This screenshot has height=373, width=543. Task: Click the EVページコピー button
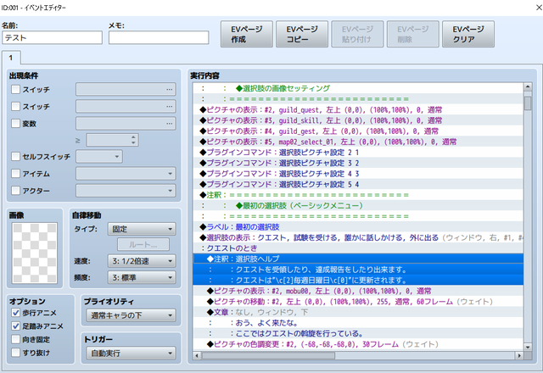(302, 34)
